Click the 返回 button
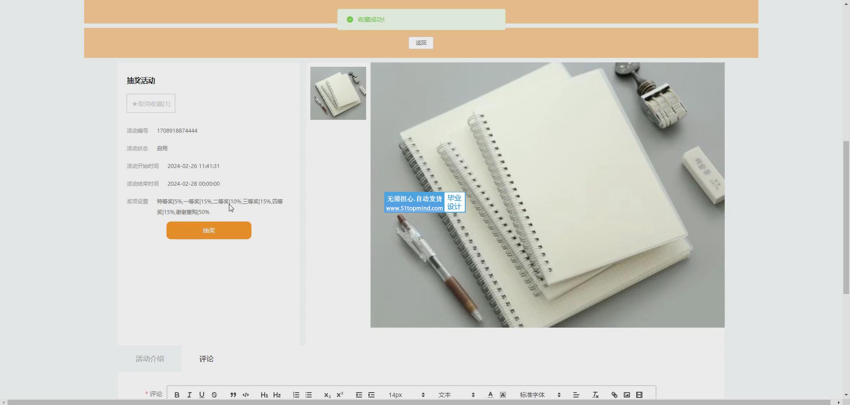This screenshot has height=405, width=850. tap(421, 43)
